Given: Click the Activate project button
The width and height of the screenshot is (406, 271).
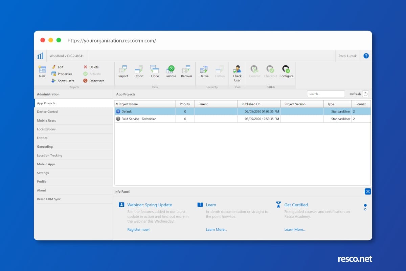Looking at the screenshot, I should pyautogui.click(x=92, y=74).
